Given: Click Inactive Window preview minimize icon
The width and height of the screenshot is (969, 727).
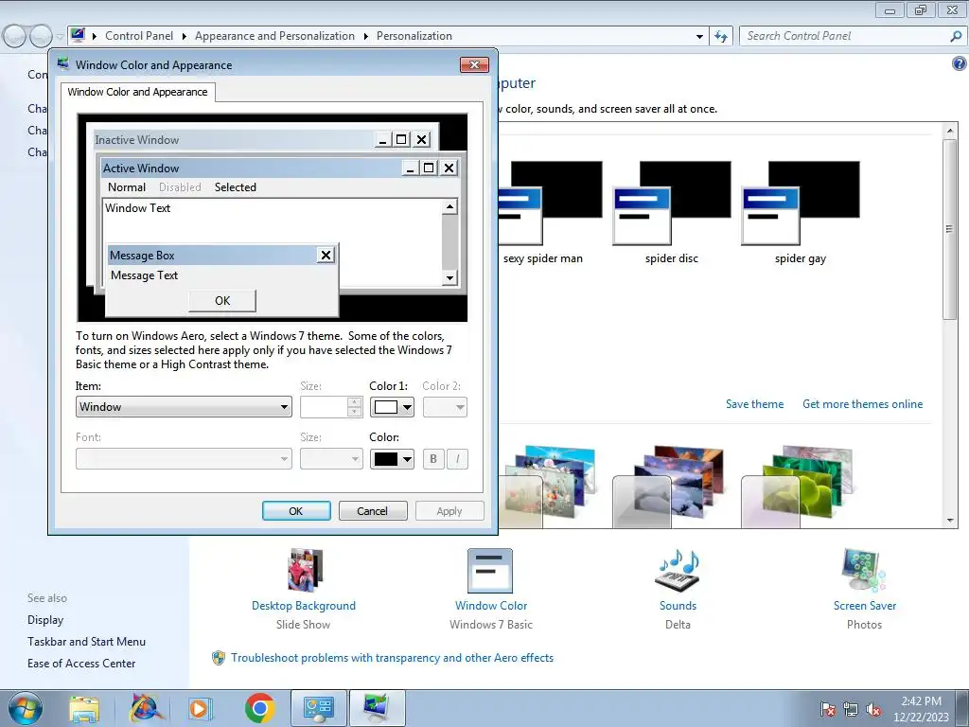Looking at the screenshot, I should pyautogui.click(x=382, y=140).
